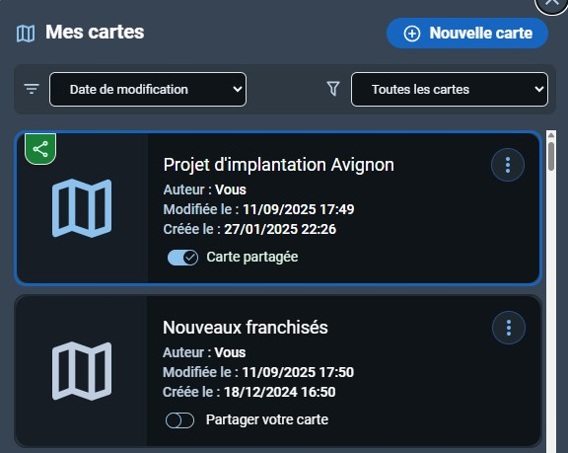
Task: Click the map icon beside Mes cartes
Action: (26, 34)
